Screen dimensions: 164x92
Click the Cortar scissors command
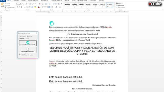pos(7,3)
